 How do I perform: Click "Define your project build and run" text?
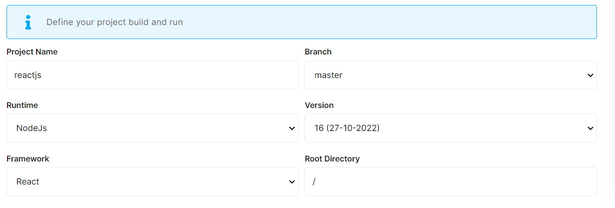pos(114,22)
